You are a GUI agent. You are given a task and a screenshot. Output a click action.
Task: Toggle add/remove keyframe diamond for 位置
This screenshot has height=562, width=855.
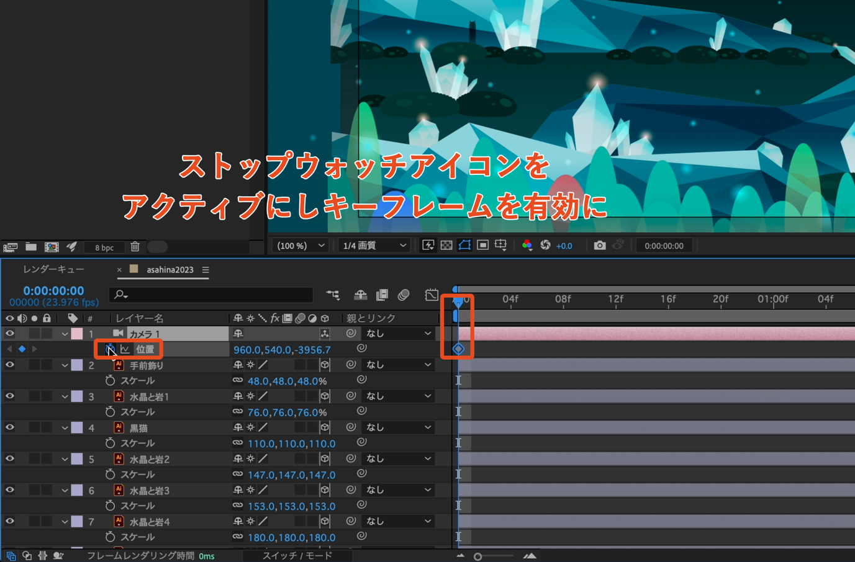[22, 349]
